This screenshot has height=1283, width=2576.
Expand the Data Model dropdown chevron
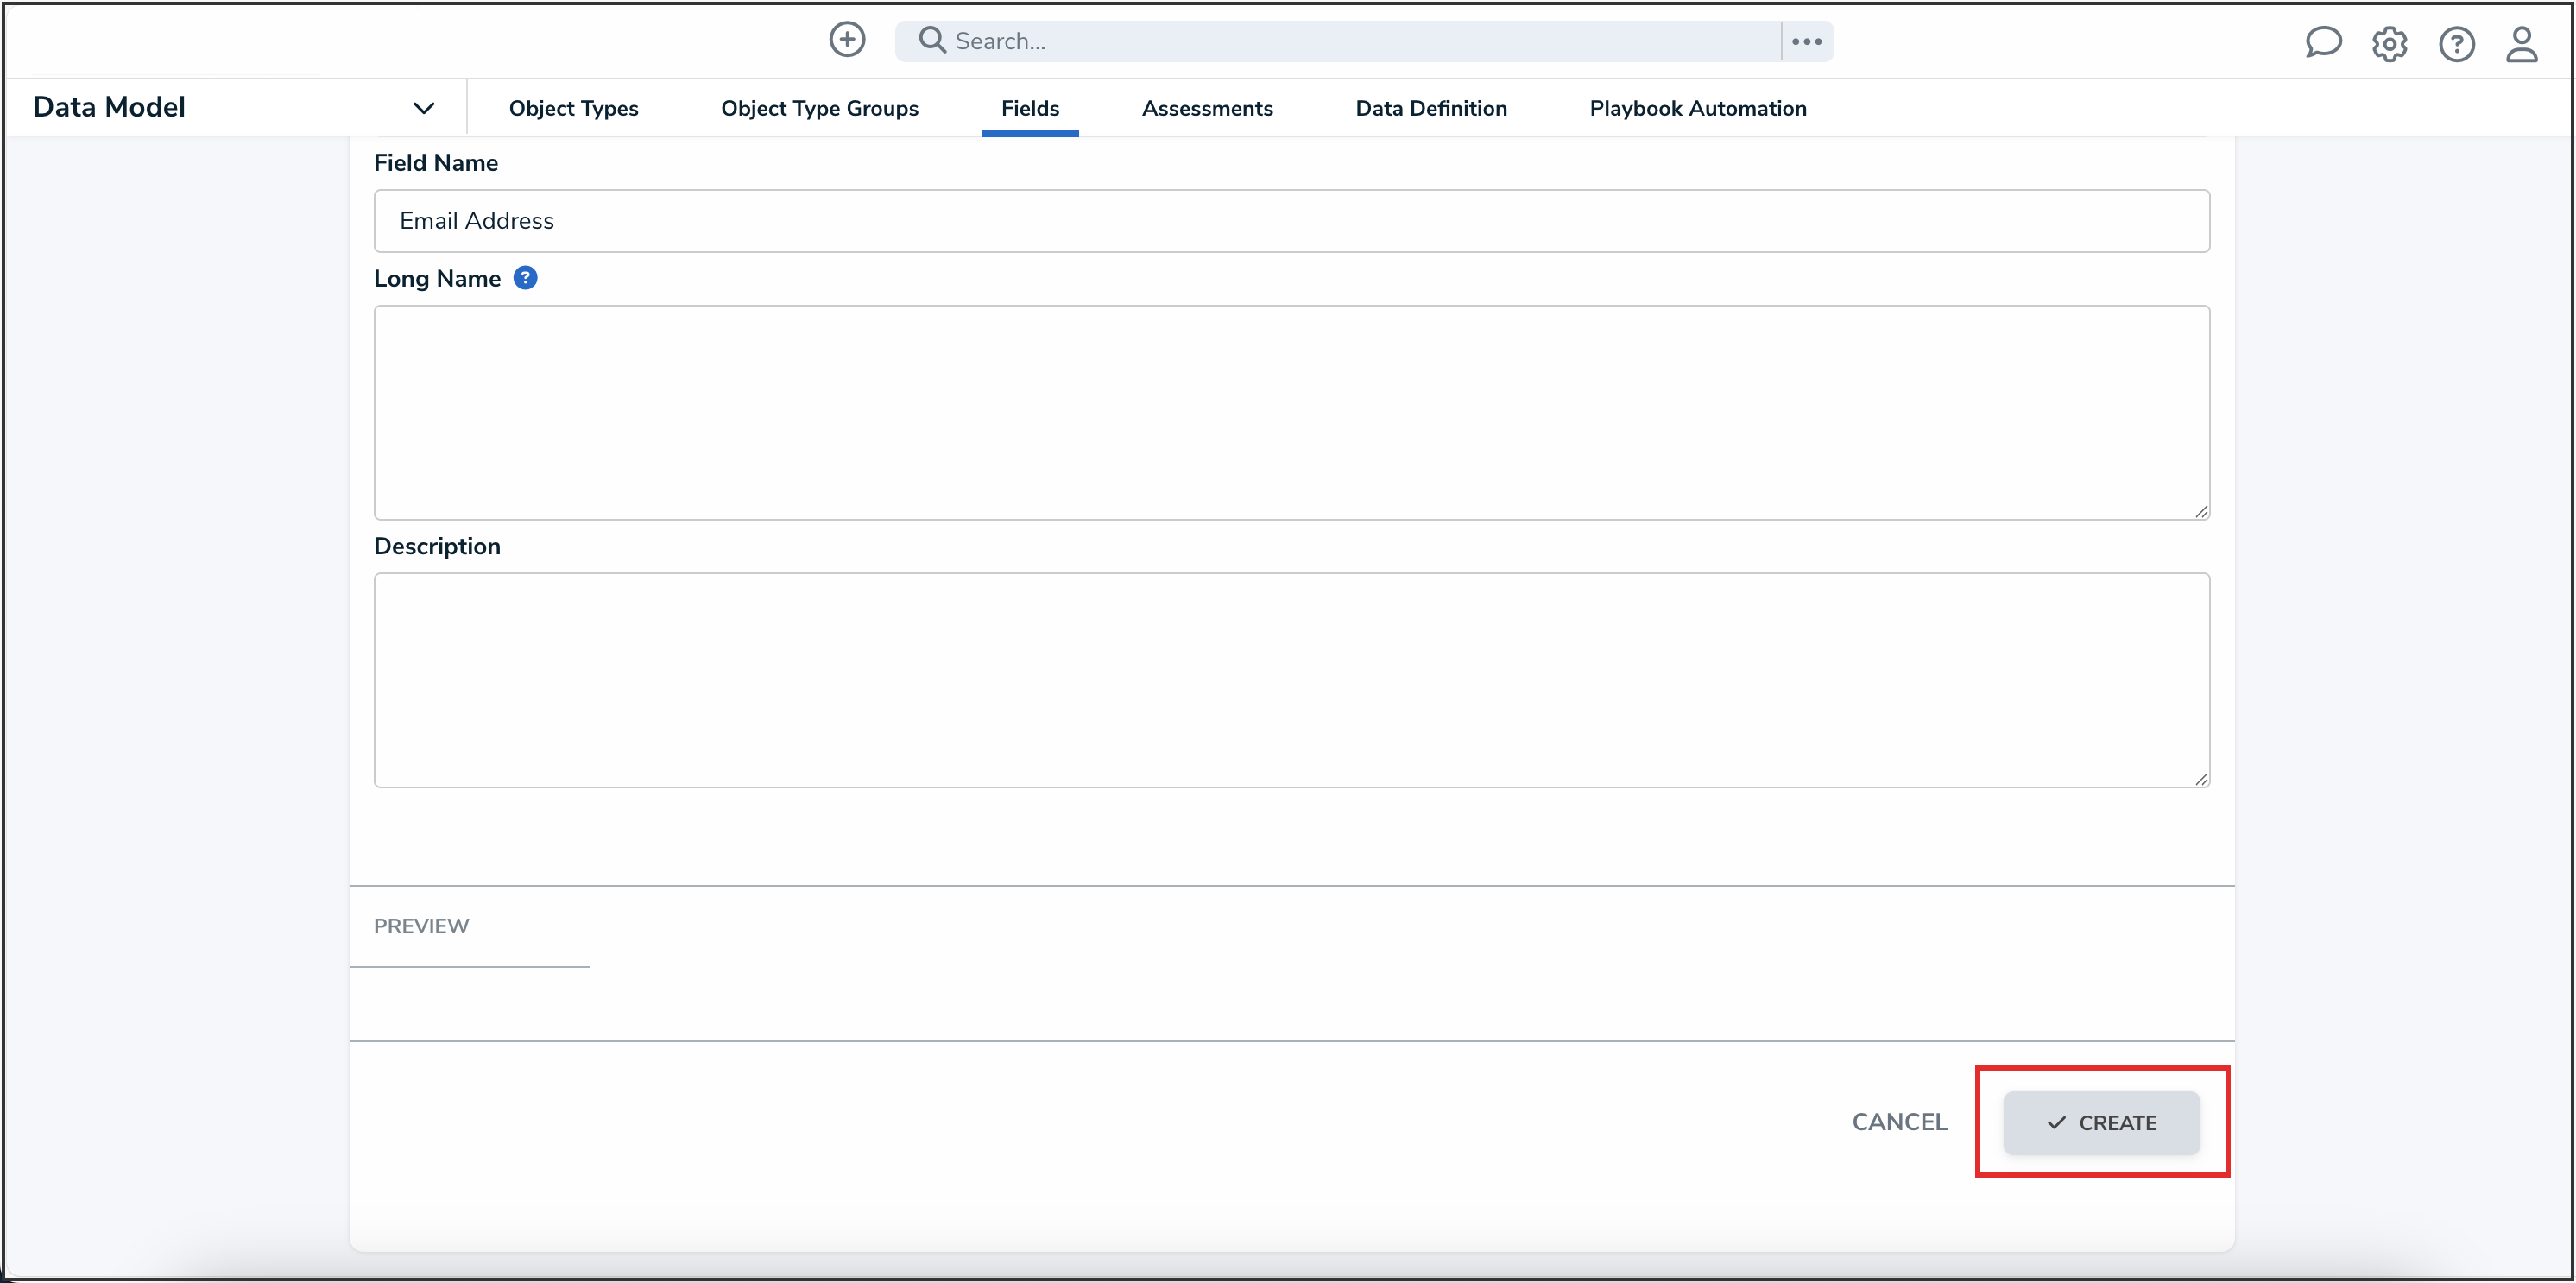click(x=423, y=108)
